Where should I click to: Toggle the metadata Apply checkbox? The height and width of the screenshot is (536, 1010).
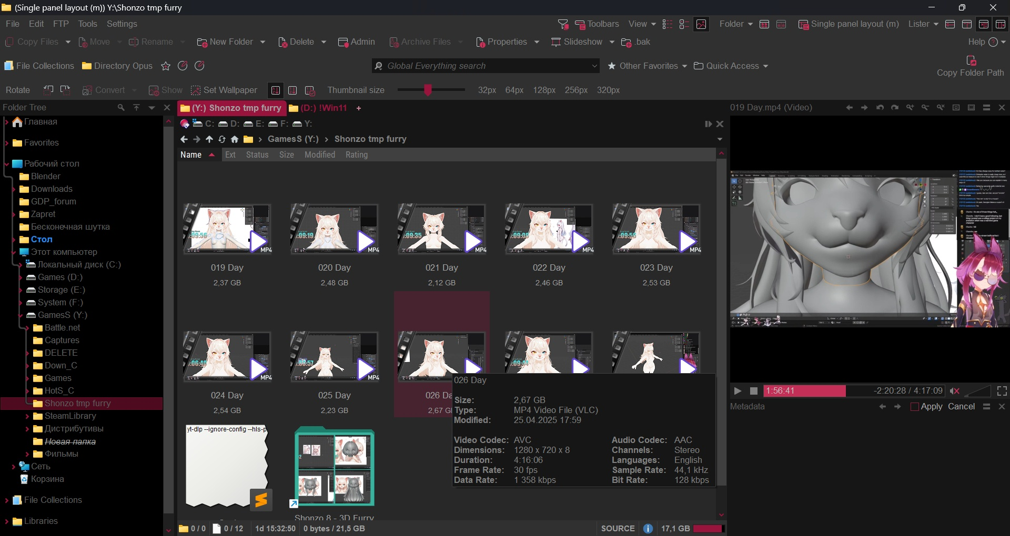(915, 407)
